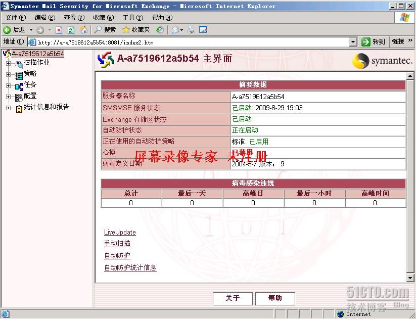This screenshot has height=319, width=416.
Task: Select A-a7519612a5b54 root tree item
Action: 38,54
